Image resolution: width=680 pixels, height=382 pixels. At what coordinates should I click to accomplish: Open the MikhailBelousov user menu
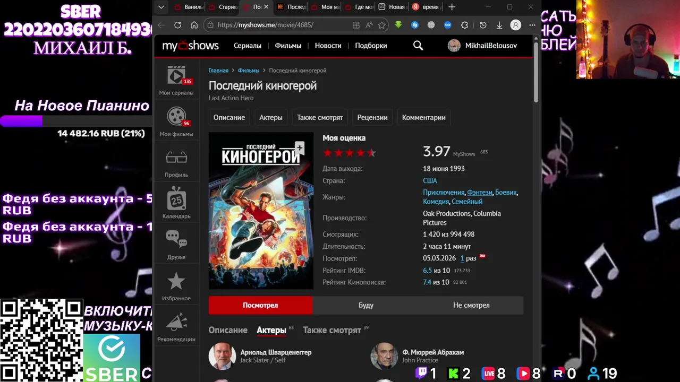[482, 46]
